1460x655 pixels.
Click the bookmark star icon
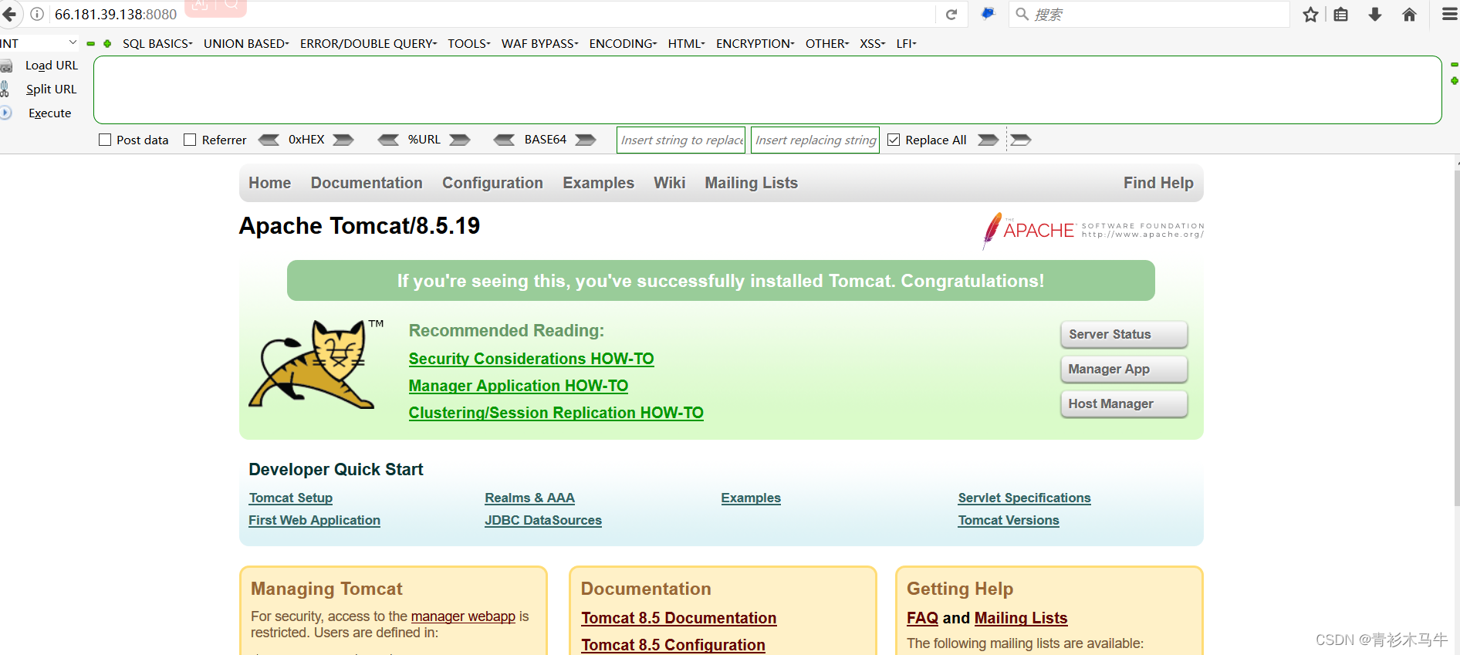pos(1310,14)
